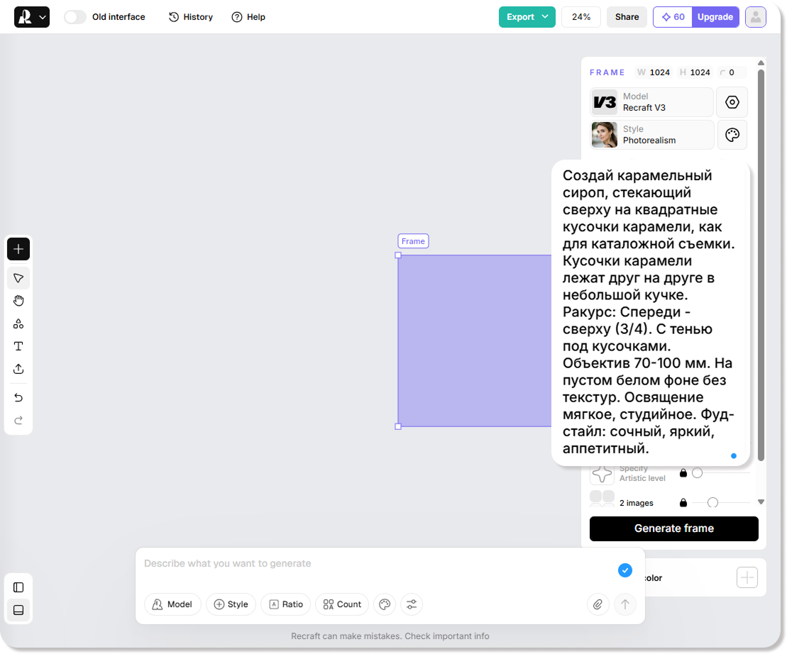Open the color palette icon in prompt bar
This screenshot has width=787, height=654.
[x=385, y=604]
